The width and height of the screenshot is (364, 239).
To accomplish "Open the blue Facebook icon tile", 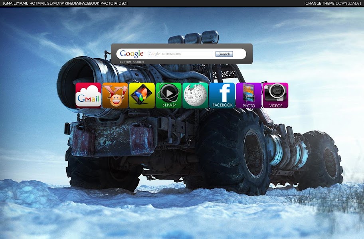I will pos(222,95).
